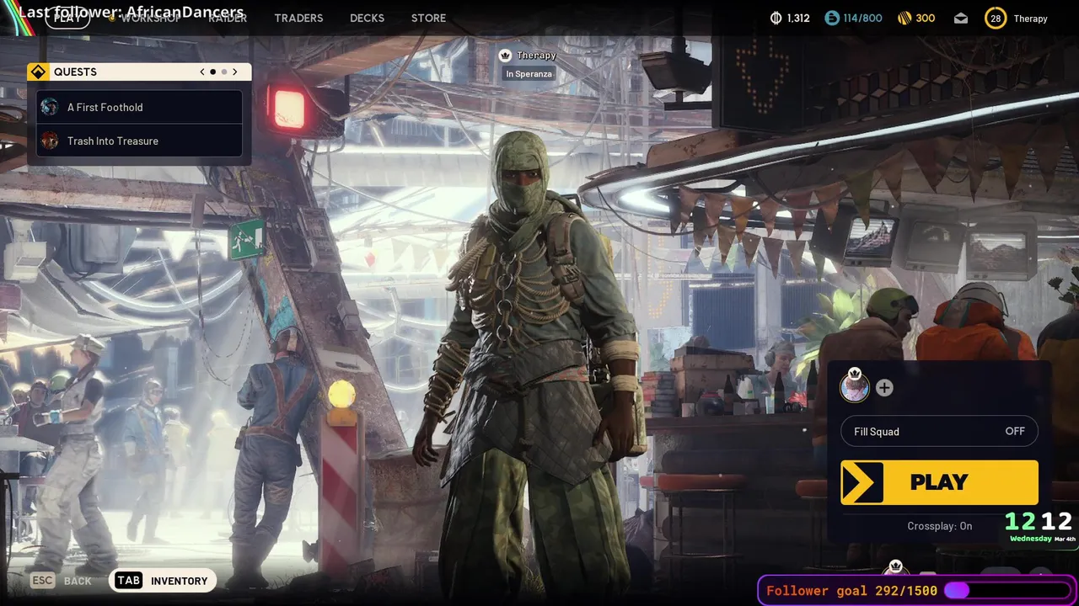The height and width of the screenshot is (606, 1079).
Task: Click the coin currency icon beside 1,312
Action: pyautogui.click(x=776, y=18)
